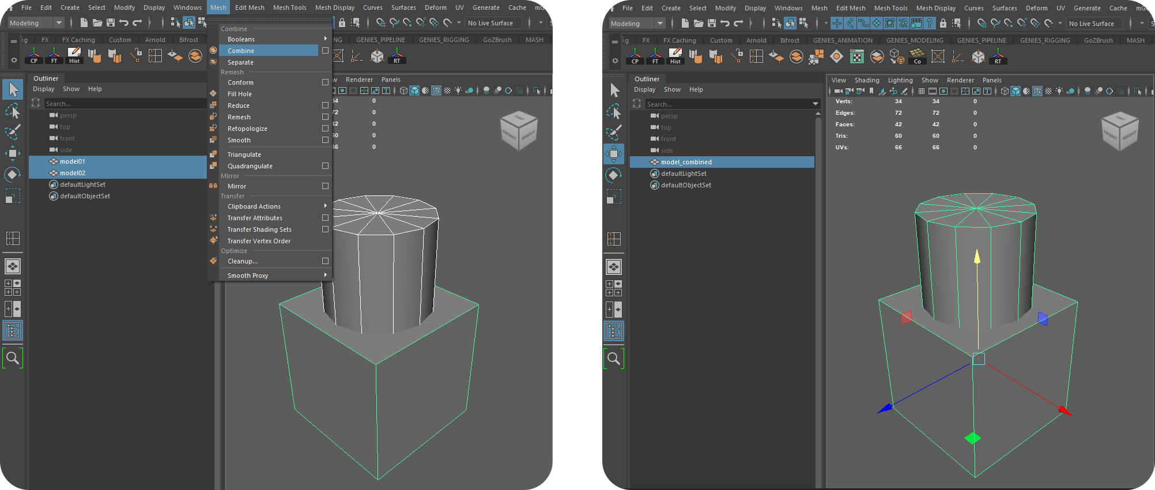Image resolution: width=1155 pixels, height=490 pixels.
Task: Open Reduce option box
Action: point(325,105)
